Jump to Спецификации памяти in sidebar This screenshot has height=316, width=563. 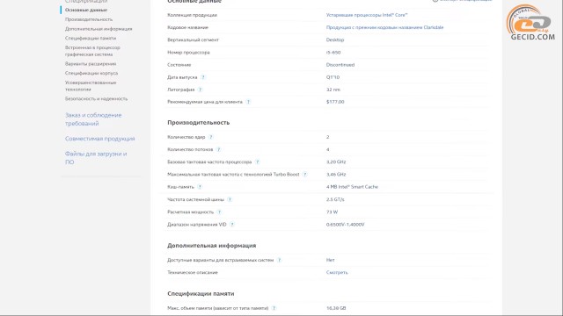tap(91, 38)
